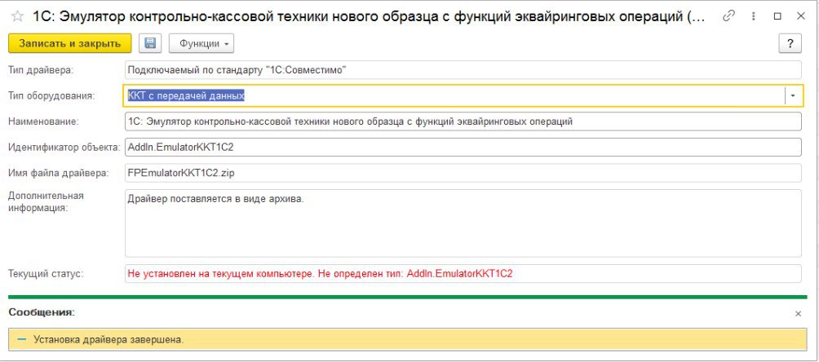Add this form to favorites with star icon
Screen dimensions: 819x362
[x=17, y=16]
